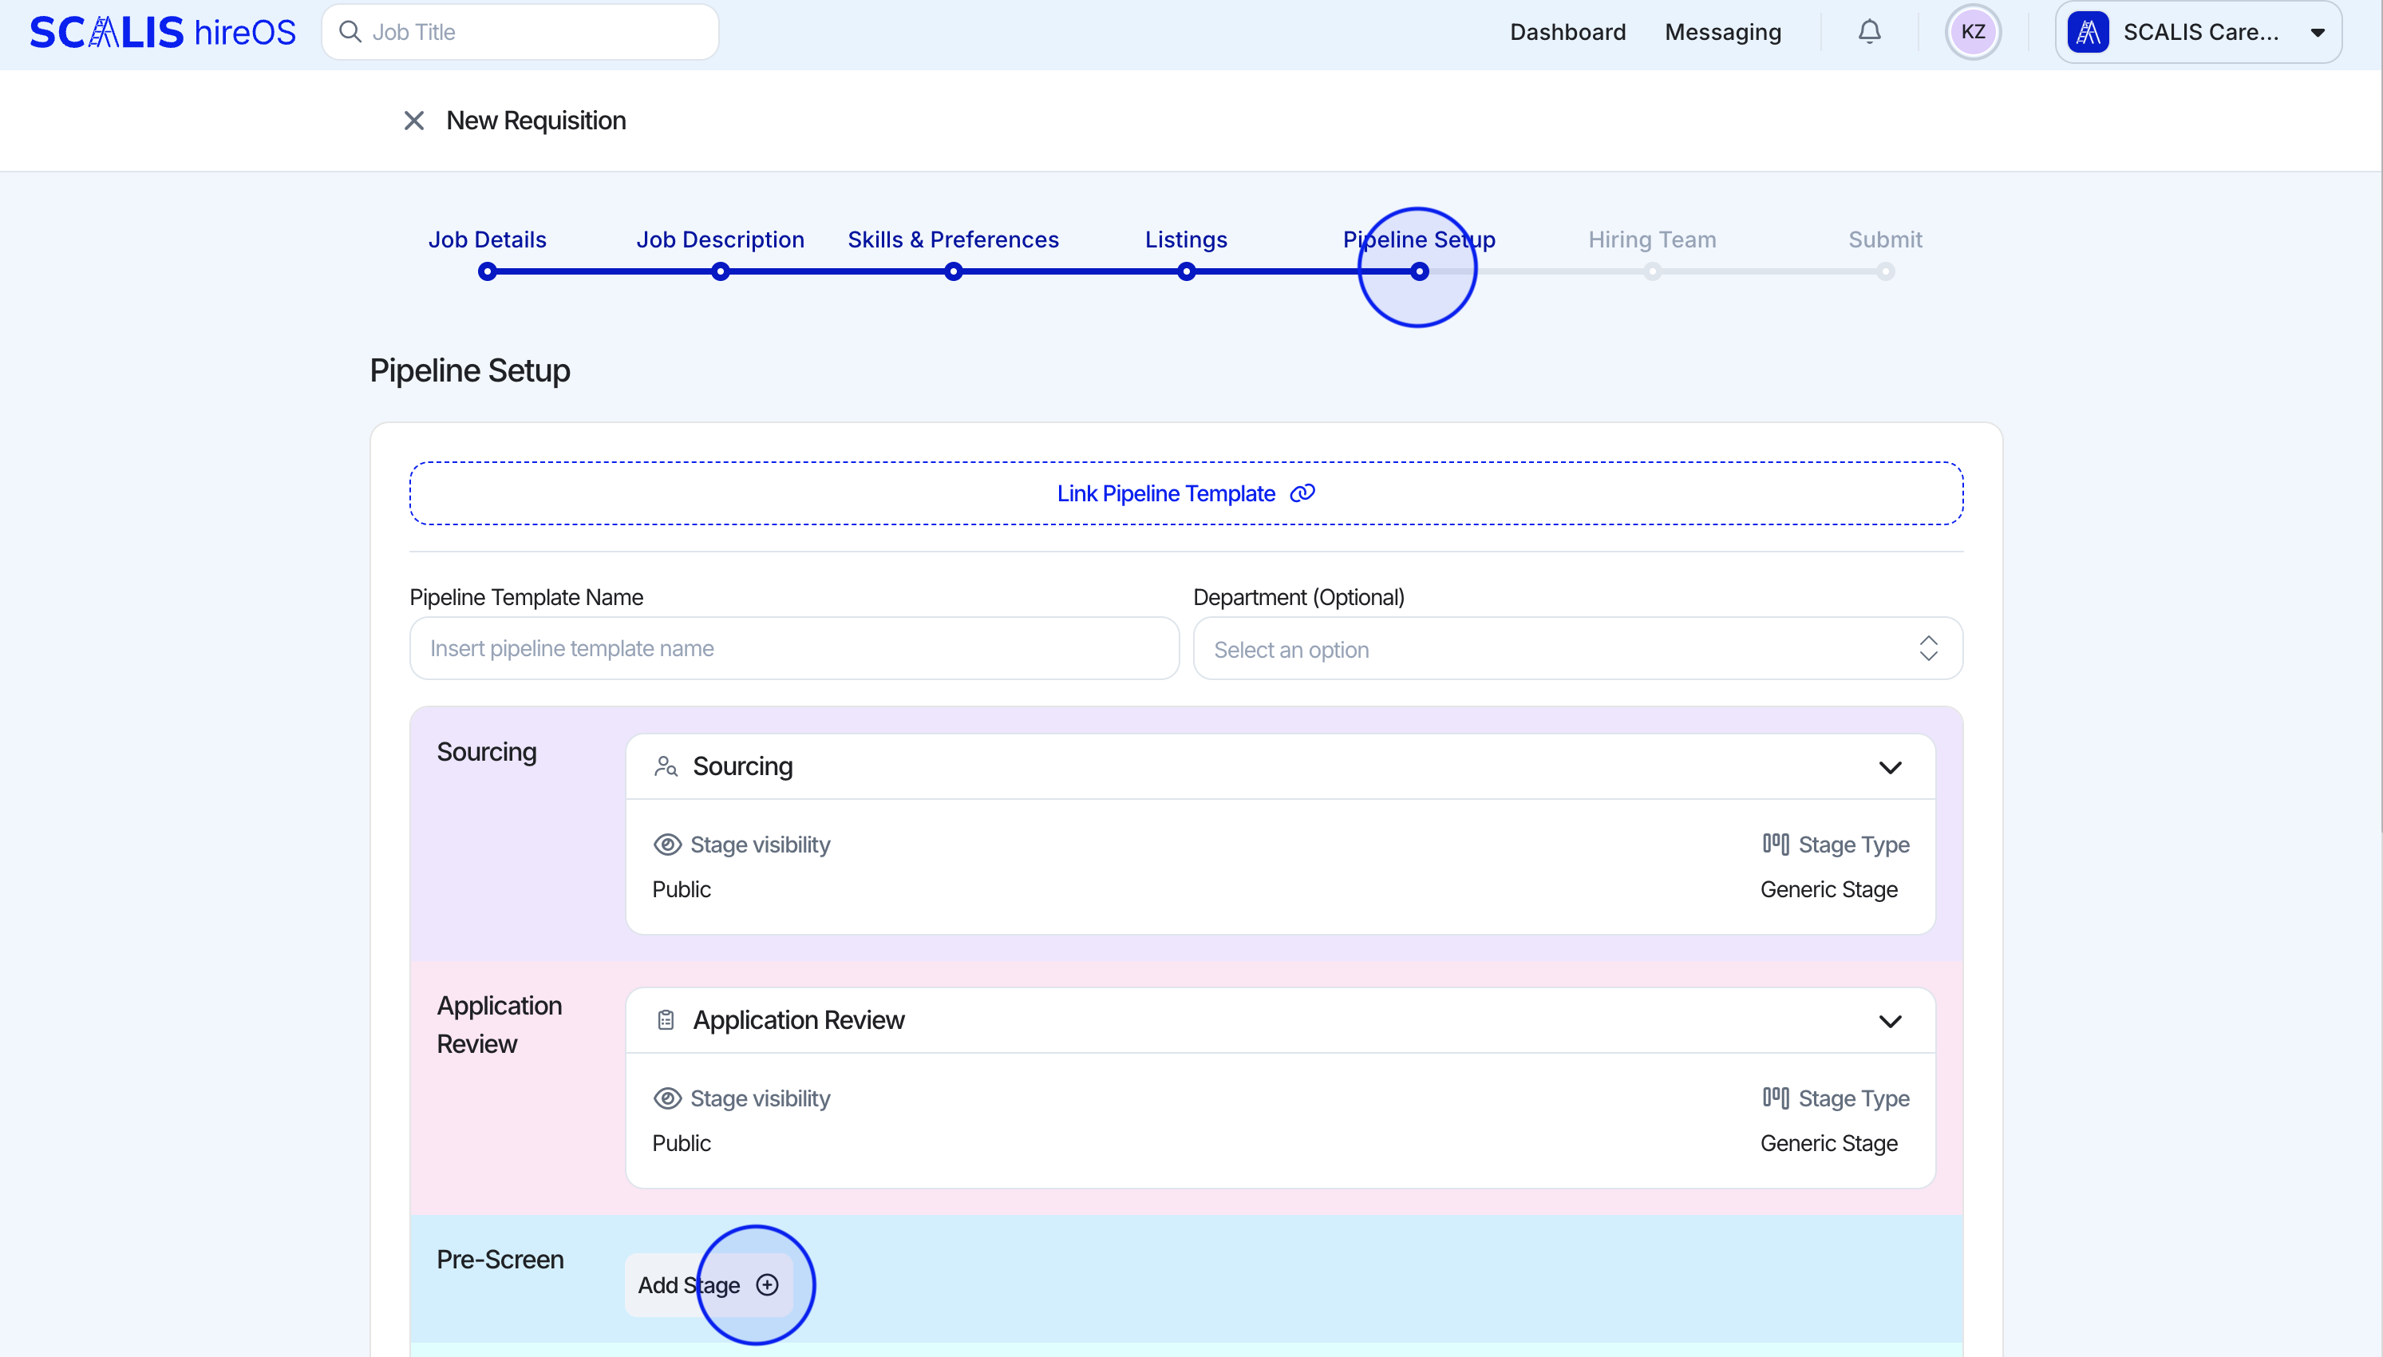Collapse the Application Review stage card
The height and width of the screenshot is (1357, 2383).
(1889, 1021)
